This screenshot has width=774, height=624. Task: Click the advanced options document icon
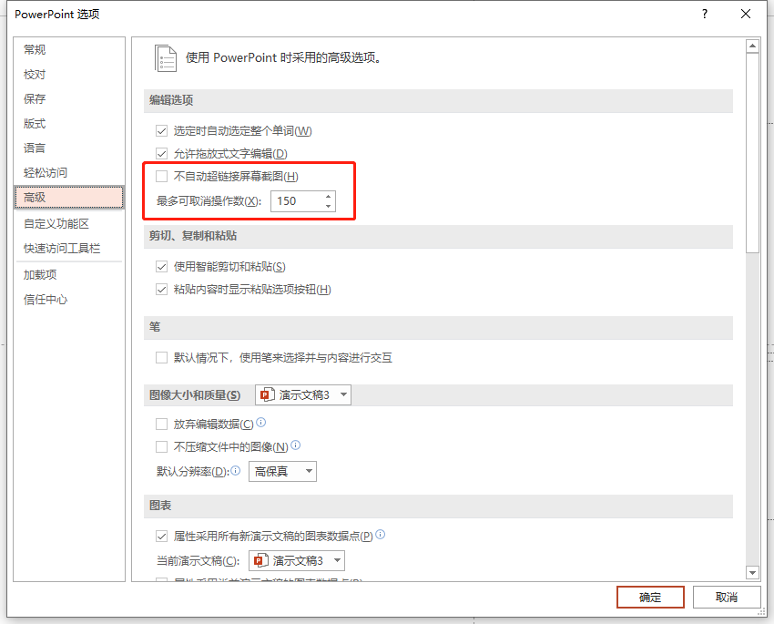coord(166,58)
